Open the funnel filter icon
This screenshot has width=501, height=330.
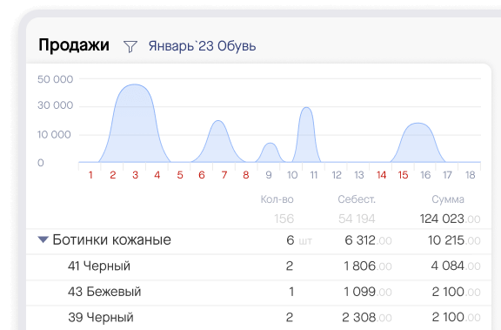click(x=130, y=47)
